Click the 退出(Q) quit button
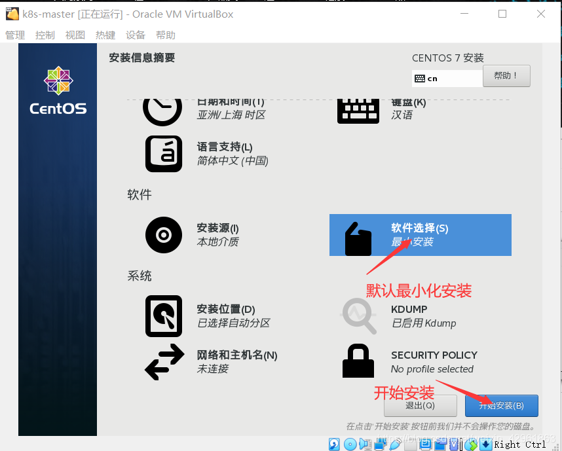The image size is (562, 451). [x=421, y=406]
